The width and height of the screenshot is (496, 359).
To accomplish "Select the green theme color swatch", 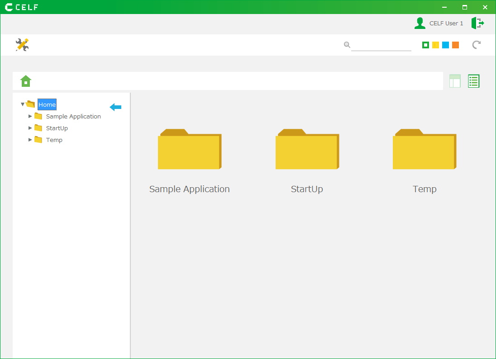I will pos(425,45).
